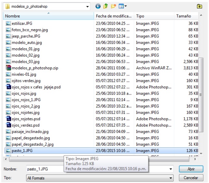Sort files by the Nombre column header
This screenshot has height=183, width=209.
(49, 16)
